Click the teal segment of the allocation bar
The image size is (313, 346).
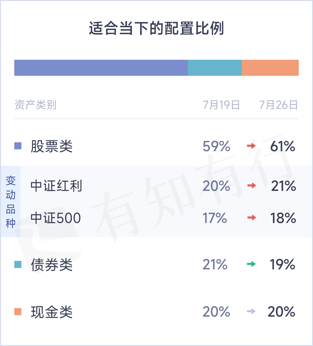[215, 68]
